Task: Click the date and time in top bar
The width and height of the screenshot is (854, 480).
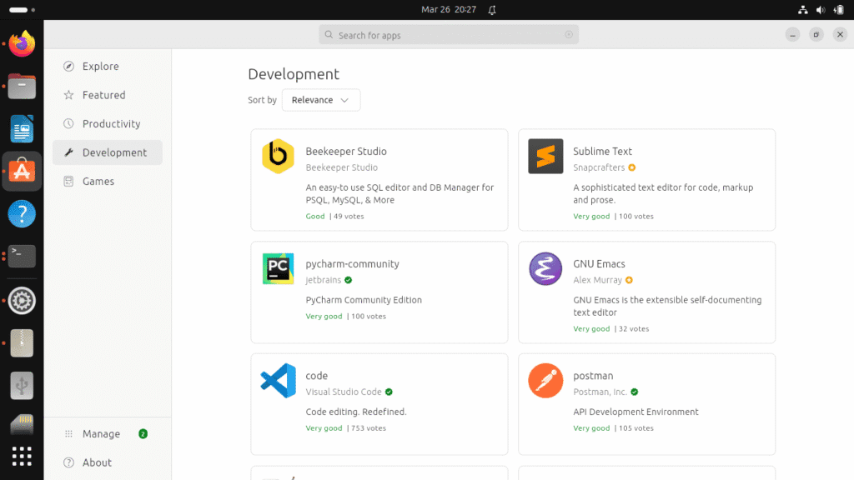Action: [448, 10]
